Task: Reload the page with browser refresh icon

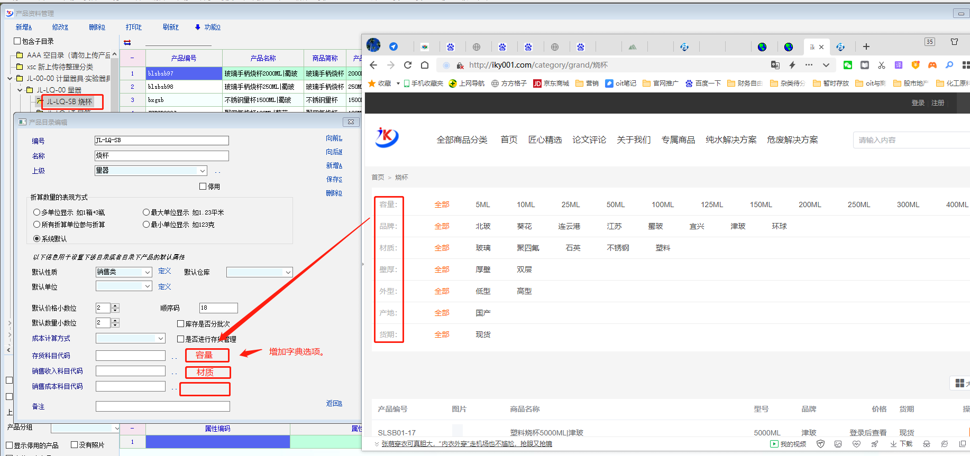Action: [408, 65]
